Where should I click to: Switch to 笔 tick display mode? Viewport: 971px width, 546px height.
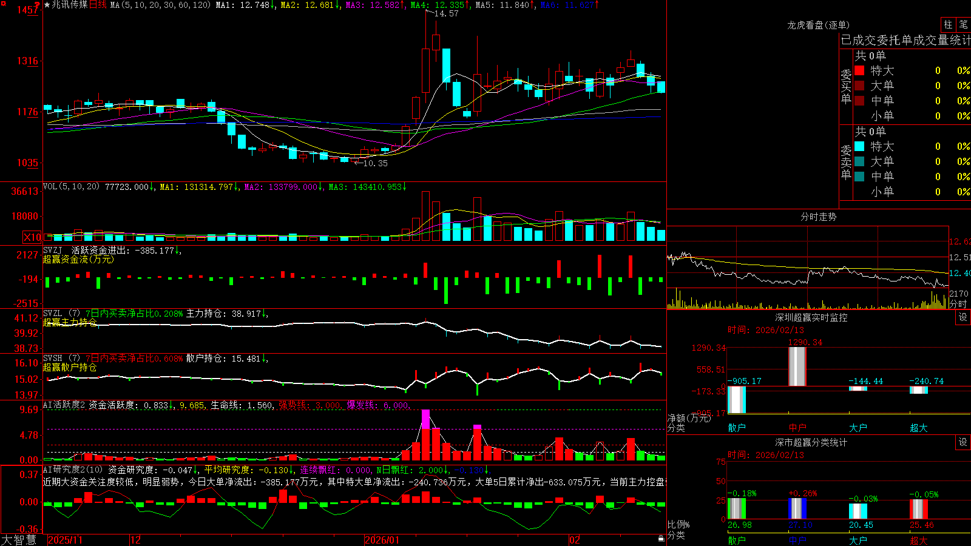click(963, 24)
